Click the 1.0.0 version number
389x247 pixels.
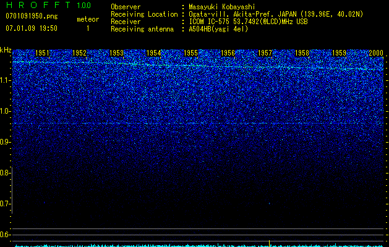click(84, 5)
